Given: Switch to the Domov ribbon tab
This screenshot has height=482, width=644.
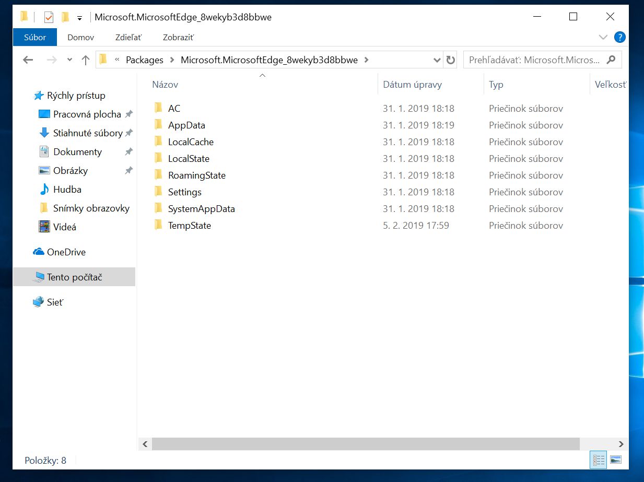Looking at the screenshot, I should tap(81, 37).
